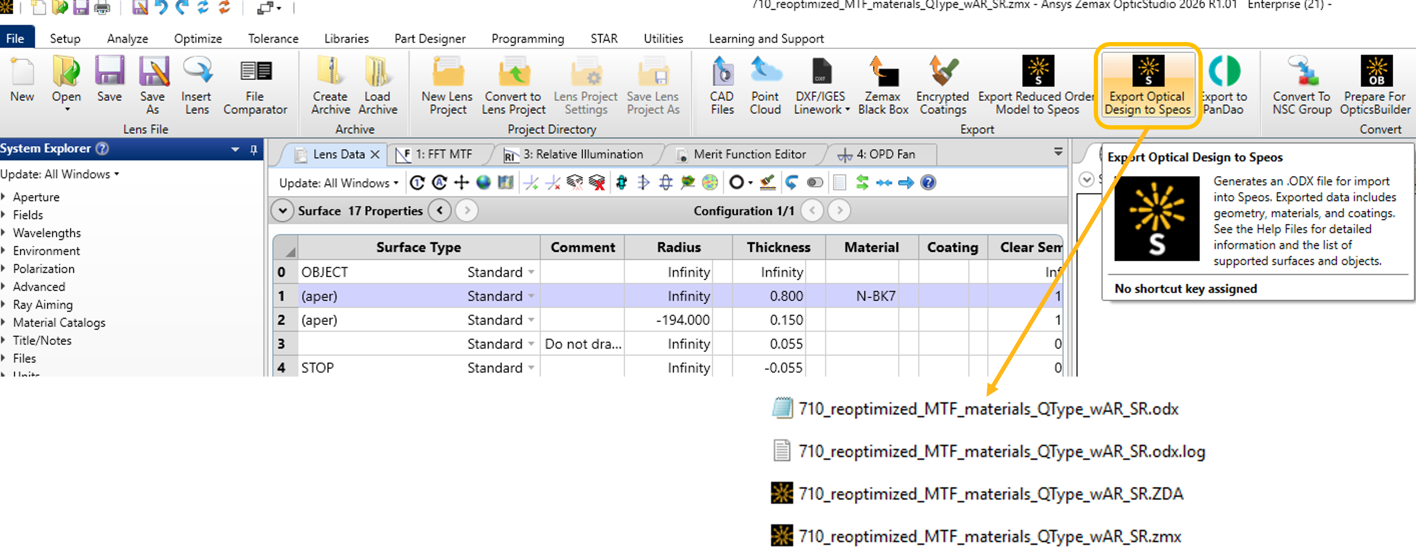
Task: Expand Material Catalogs in System Explorer
Action: (x=3, y=322)
